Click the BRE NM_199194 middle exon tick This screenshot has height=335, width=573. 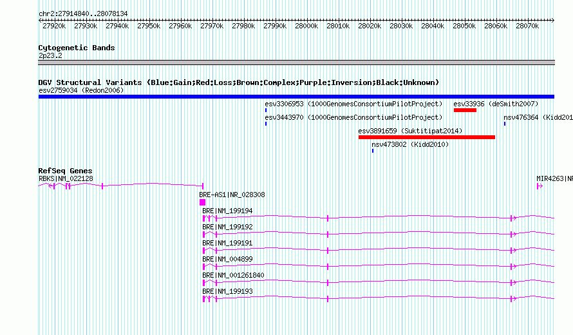328,218
